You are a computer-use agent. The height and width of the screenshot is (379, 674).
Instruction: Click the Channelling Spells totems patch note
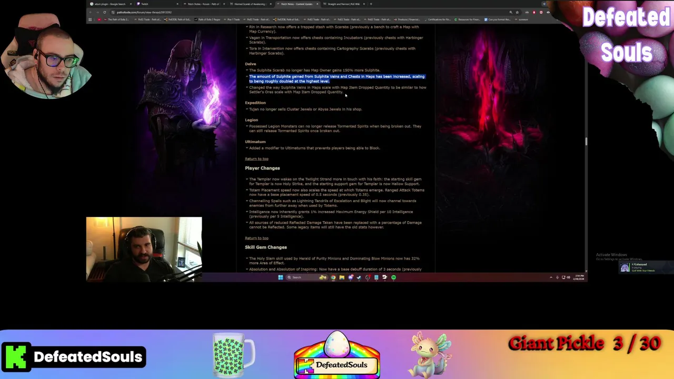pos(333,203)
